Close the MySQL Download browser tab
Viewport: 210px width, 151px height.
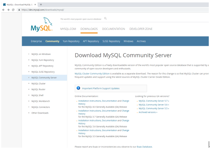click(35, 5)
